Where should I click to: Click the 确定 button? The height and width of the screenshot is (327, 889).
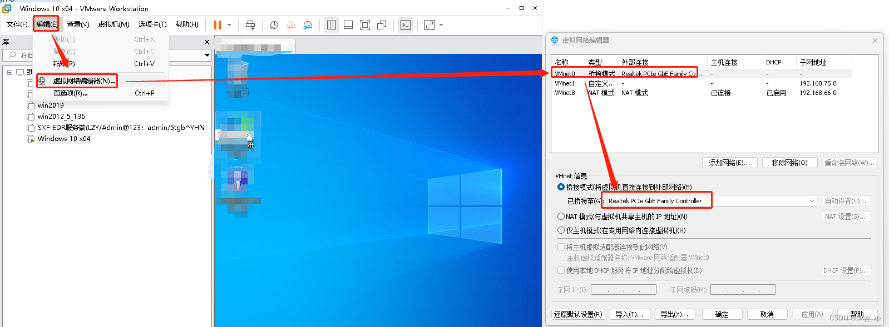click(722, 314)
